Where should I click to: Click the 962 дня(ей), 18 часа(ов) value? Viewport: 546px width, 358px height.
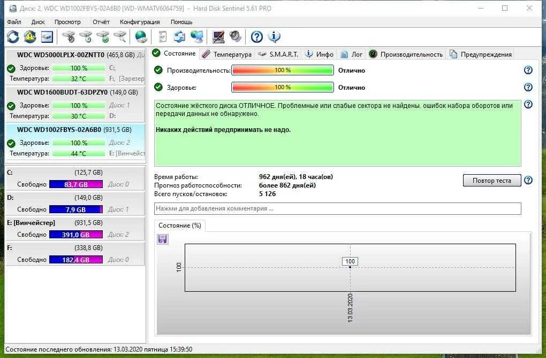click(x=296, y=176)
